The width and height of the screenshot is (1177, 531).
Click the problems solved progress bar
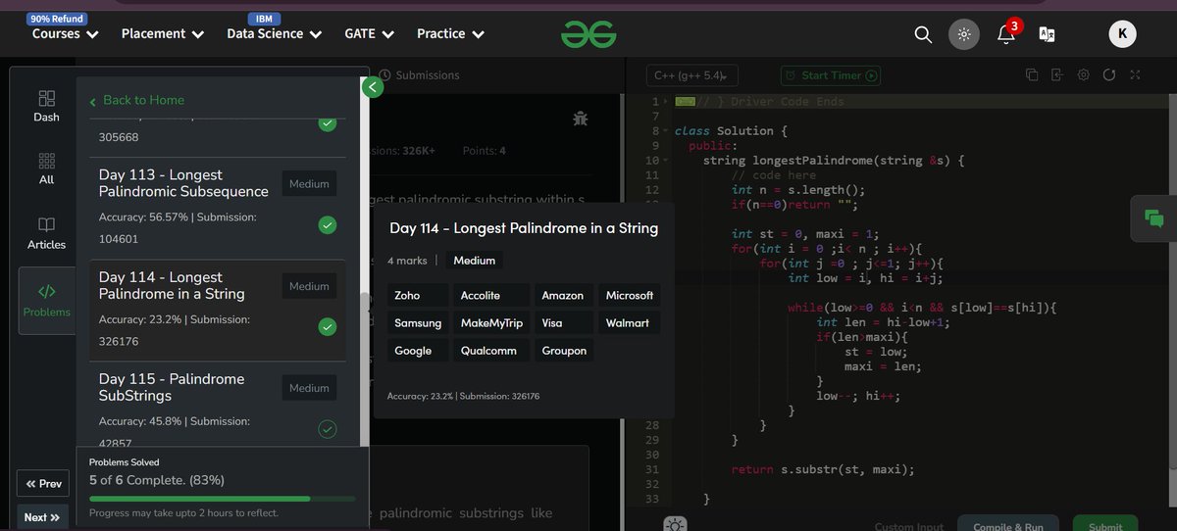pyautogui.click(x=223, y=499)
